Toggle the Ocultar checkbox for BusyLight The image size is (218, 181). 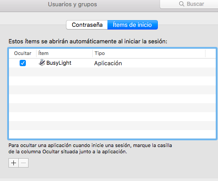23,63
